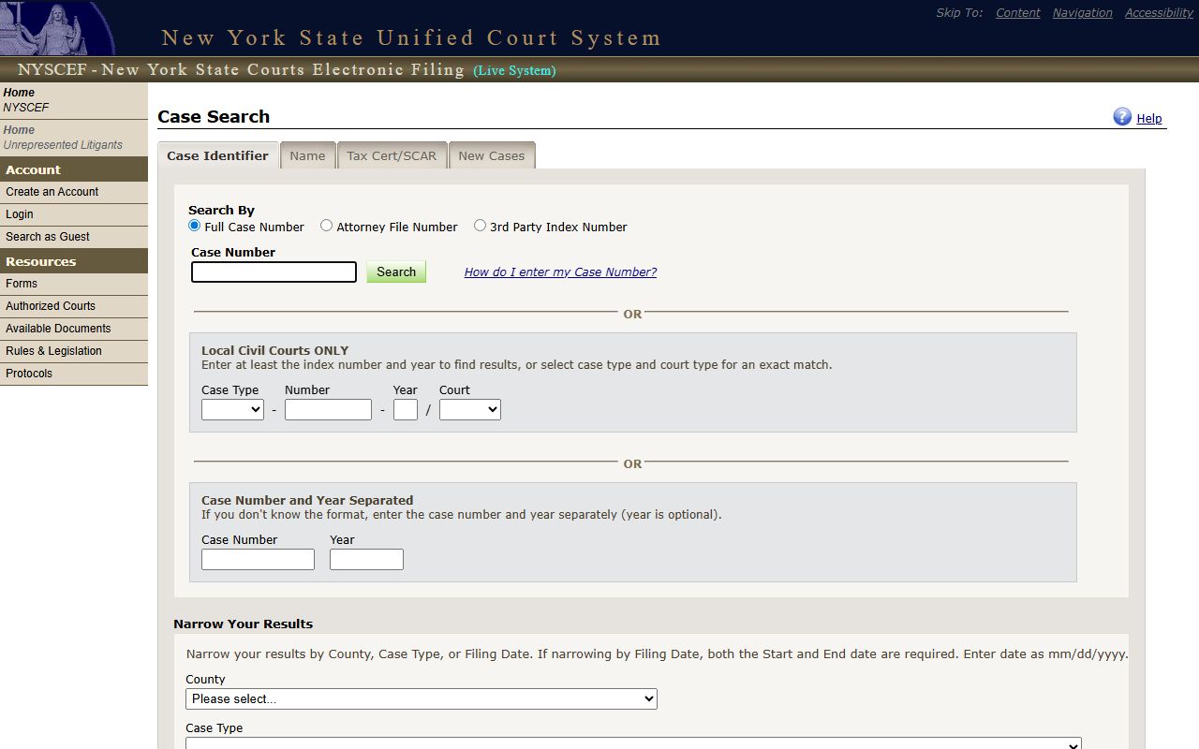The image size is (1199, 749).
Task: Select the Full Case Number radio button
Action: pyautogui.click(x=195, y=226)
